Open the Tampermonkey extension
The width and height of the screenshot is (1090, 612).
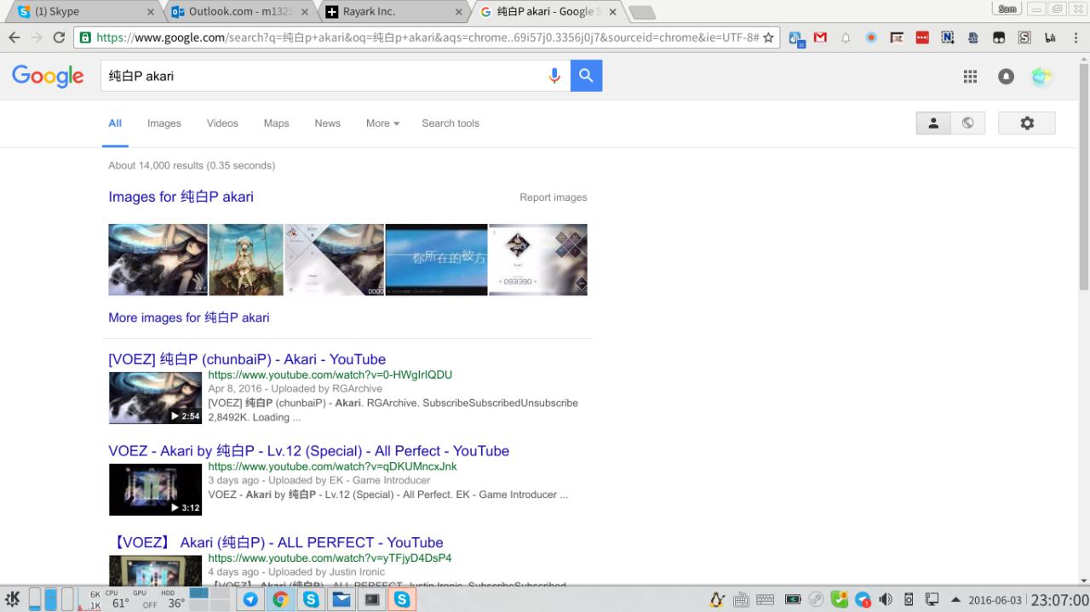(x=999, y=37)
